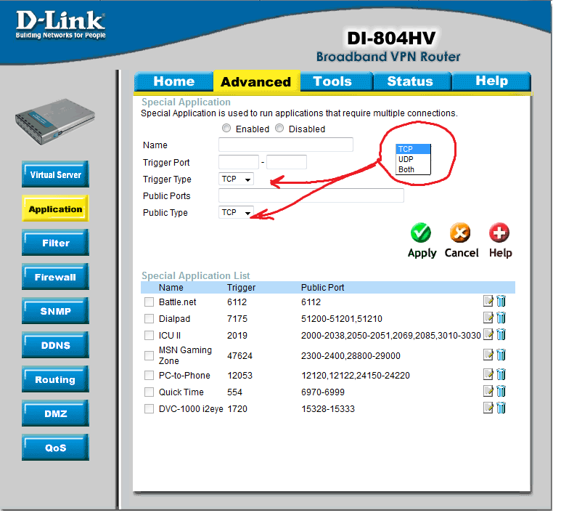561x521 pixels.
Task: Click the router device image
Action: click(56, 124)
